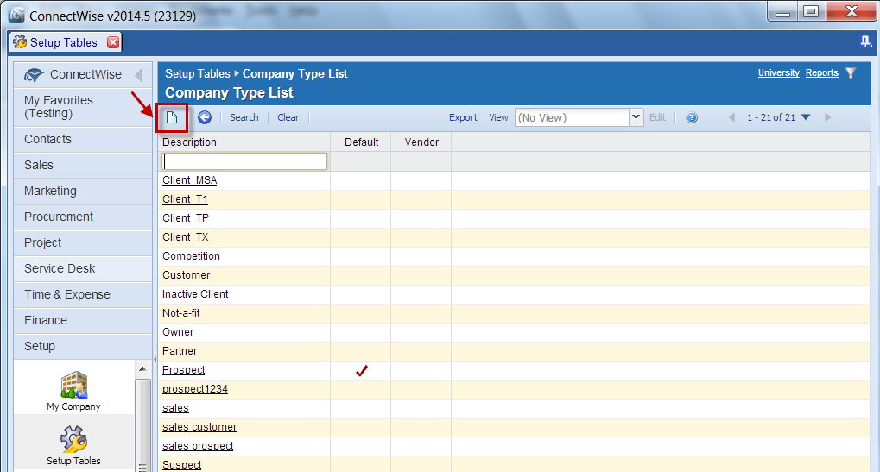This screenshot has height=472, width=880.
Task: Go to the previous page arrow
Action: coord(731,117)
